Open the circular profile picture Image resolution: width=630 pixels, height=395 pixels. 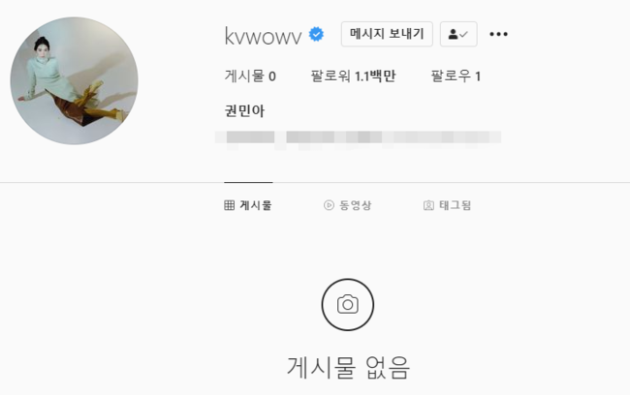(x=74, y=80)
